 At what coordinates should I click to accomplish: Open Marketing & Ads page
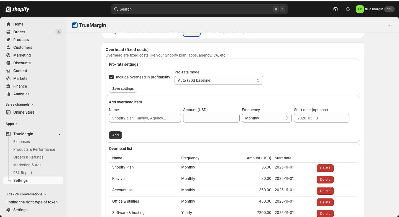[x=27, y=165]
